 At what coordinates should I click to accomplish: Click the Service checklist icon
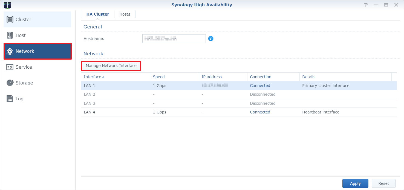click(x=10, y=67)
